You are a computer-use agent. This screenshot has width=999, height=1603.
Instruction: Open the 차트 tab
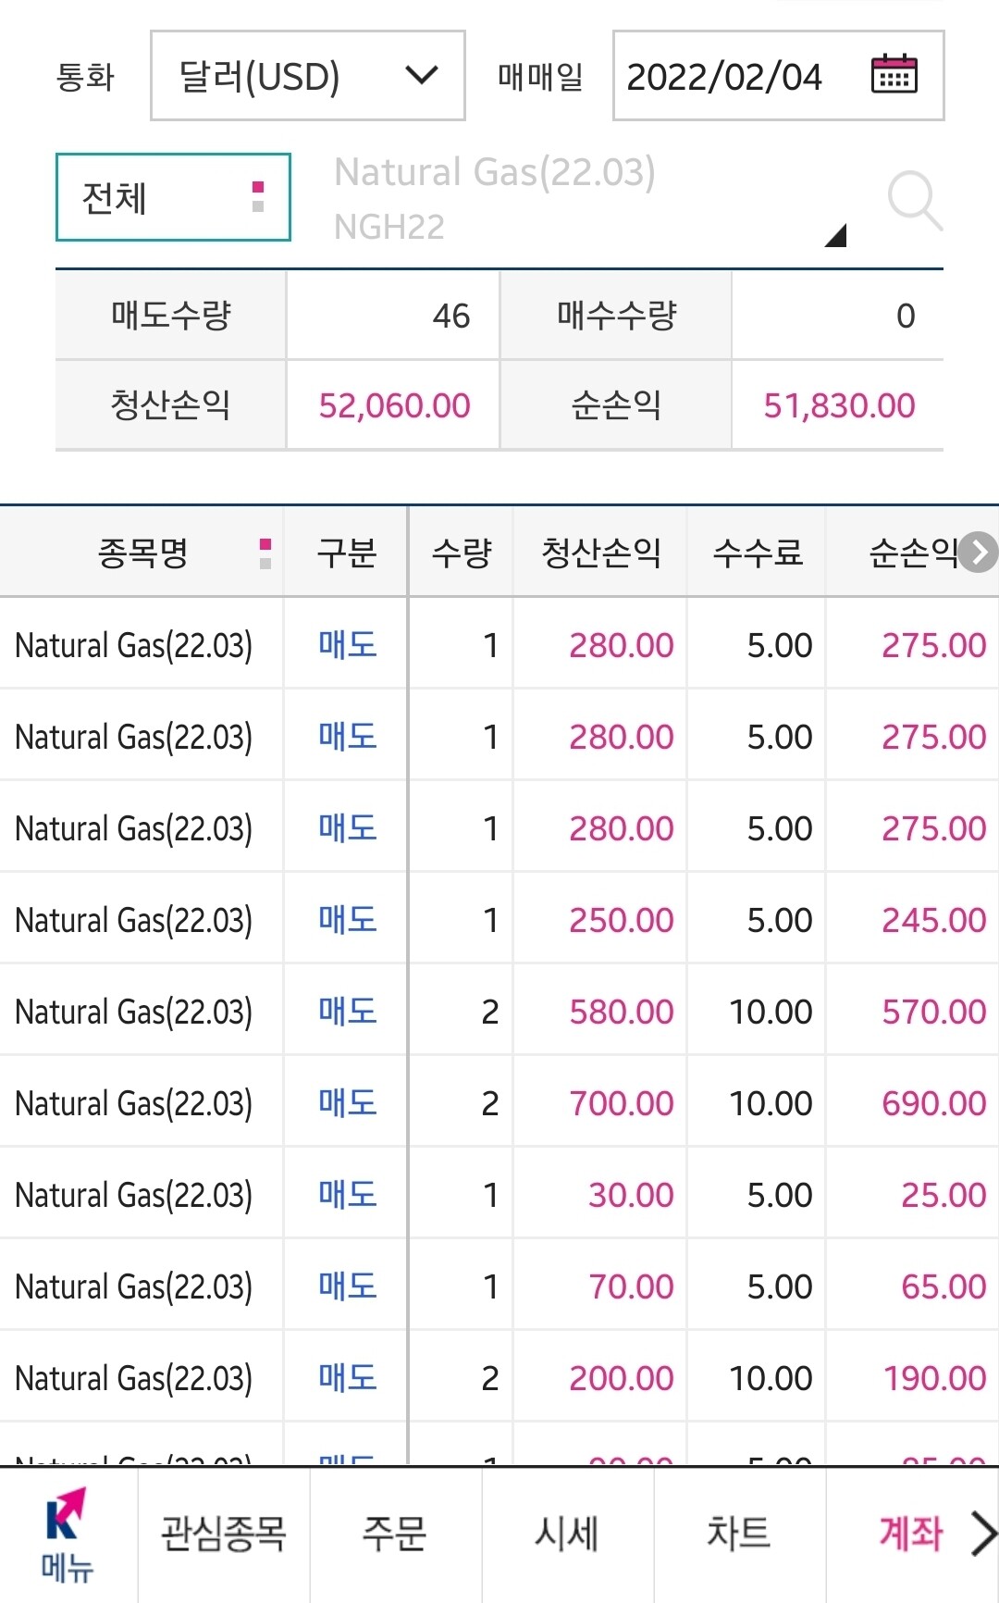pyautogui.click(x=738, y=1534)
